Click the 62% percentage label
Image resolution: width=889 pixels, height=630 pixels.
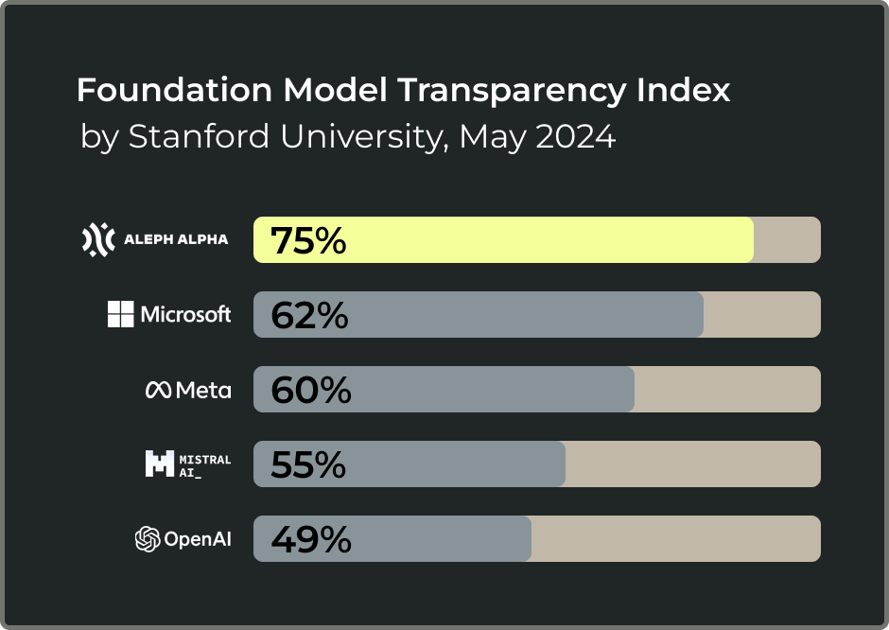(309, 316)
